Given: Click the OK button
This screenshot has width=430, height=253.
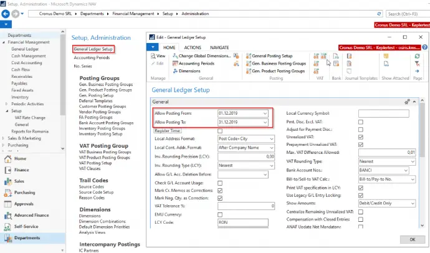Looking at the screenshot, I should click(413, 239).
